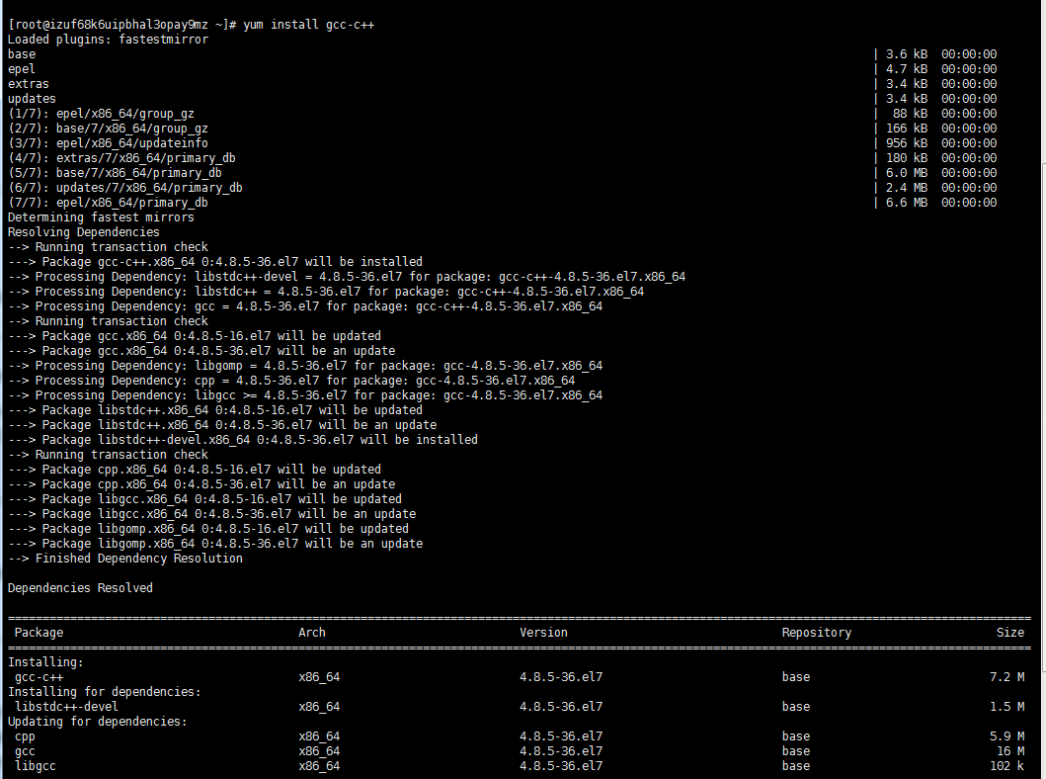
Task: Click the 'Version' column header
Action: 543,633
